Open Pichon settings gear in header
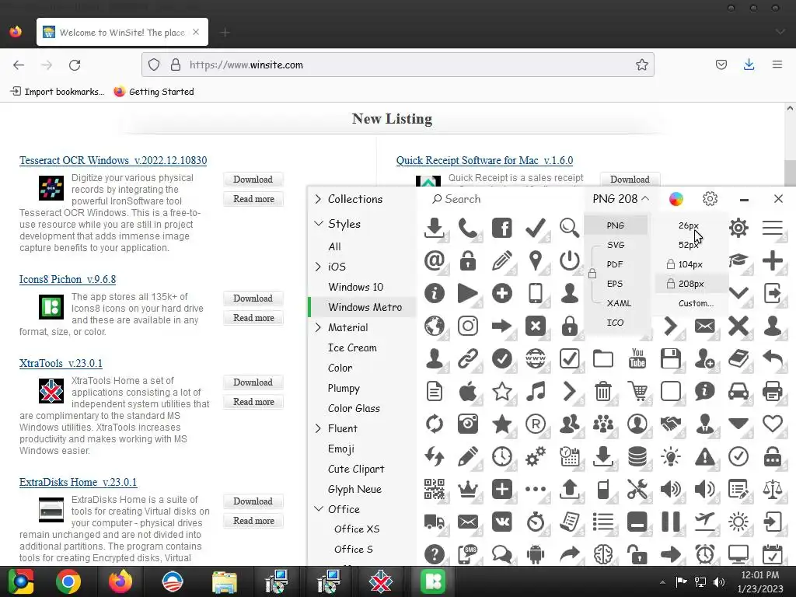This screenshot has width=796, height=597. [710, 198]
